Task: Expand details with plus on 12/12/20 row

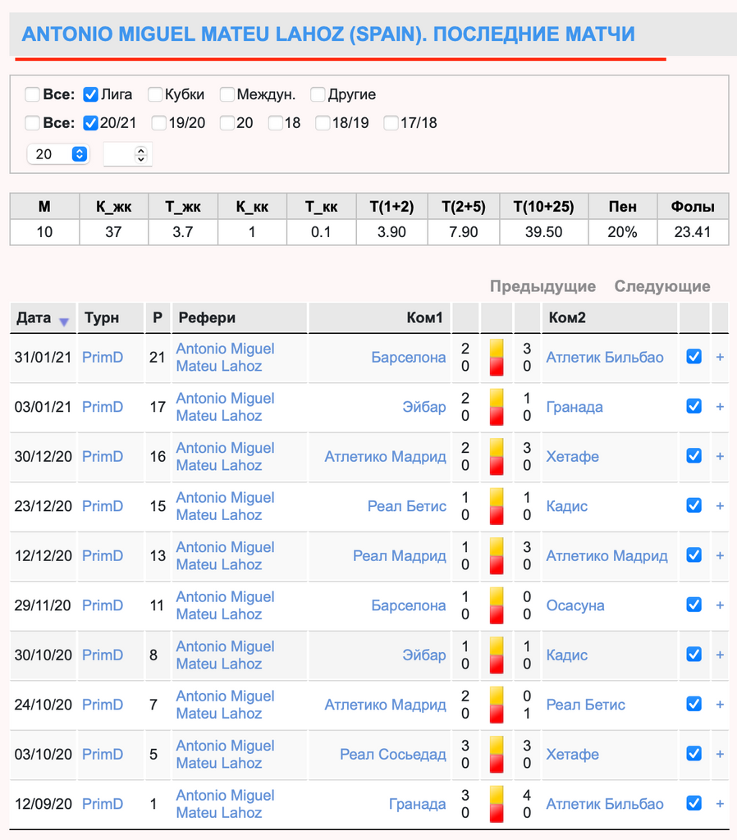Action: click(720, 556)
